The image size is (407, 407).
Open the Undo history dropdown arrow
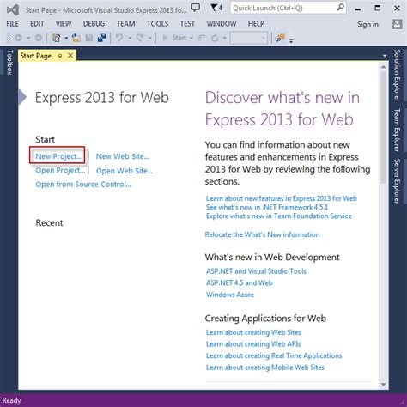130,38
